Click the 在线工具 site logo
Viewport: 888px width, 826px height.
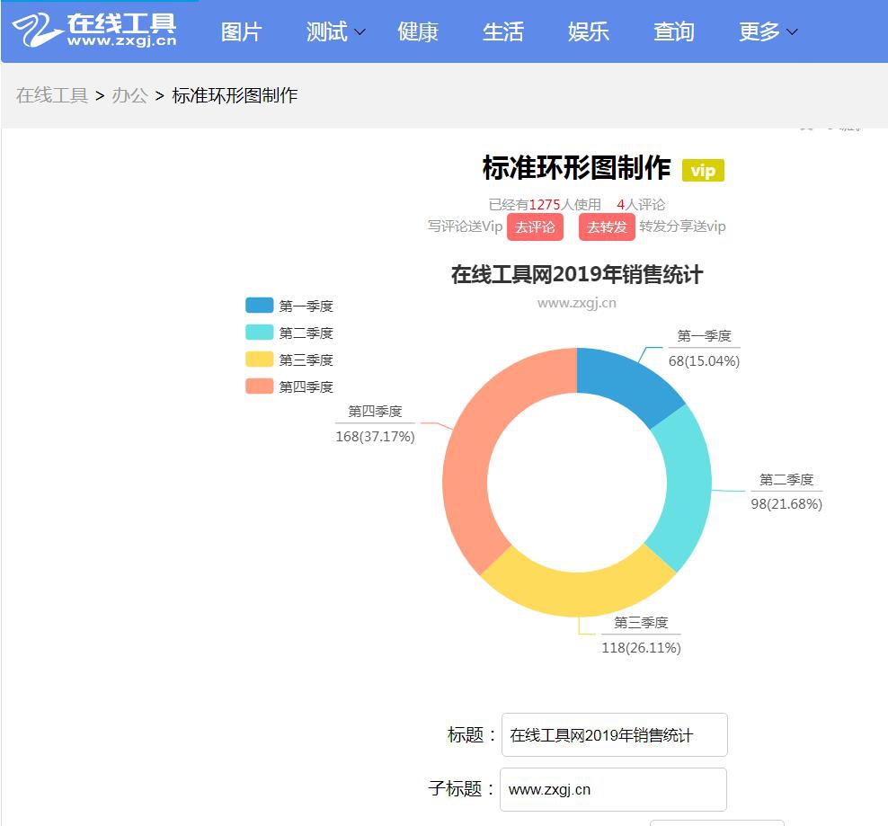(94, 31)
